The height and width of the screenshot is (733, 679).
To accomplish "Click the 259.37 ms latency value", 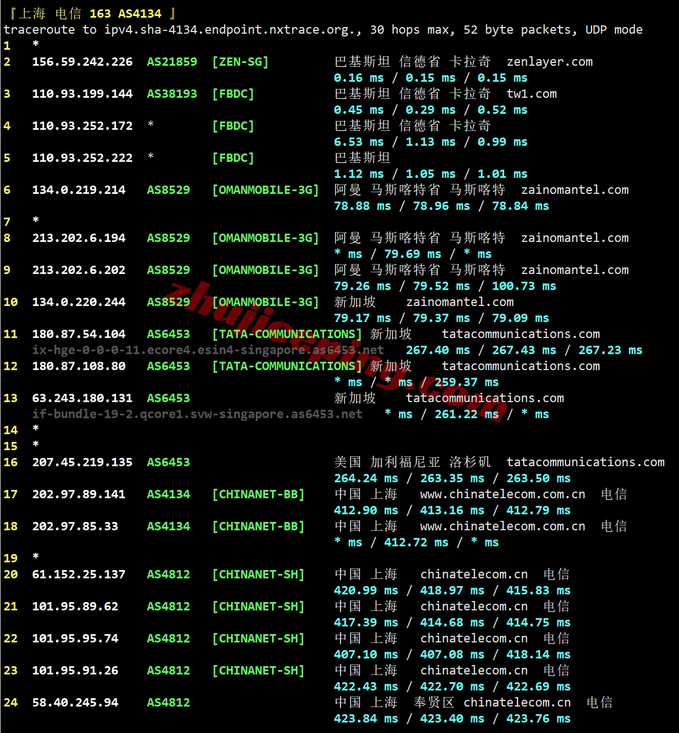I will click(467, 382).
